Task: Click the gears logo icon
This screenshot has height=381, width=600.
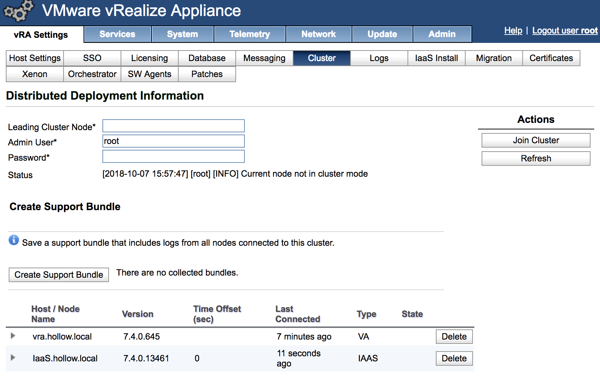Action: tap(18, 11)
